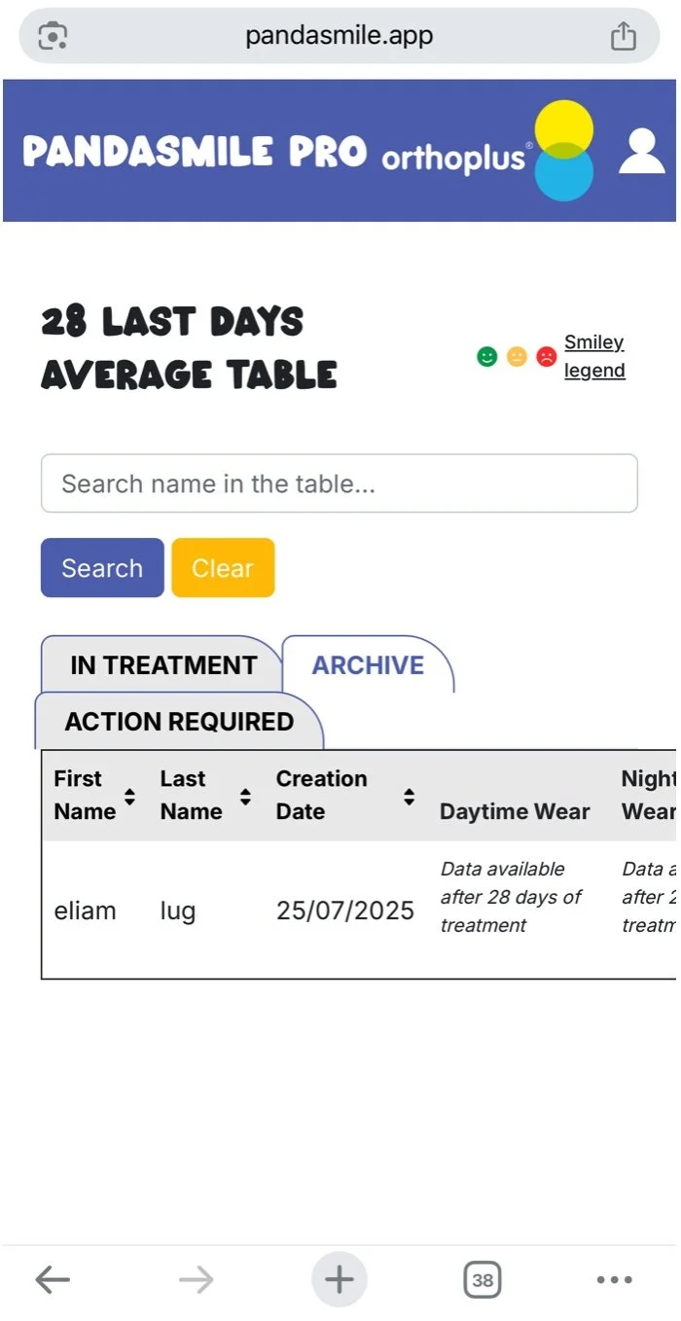This screenshot has width=681, height=1321.
Task: Select the eliam first name cell
Action: coord(85,911)
